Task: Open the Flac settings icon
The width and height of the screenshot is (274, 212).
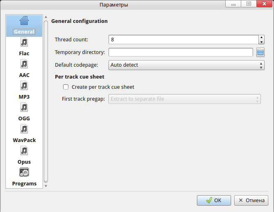Action: pyautogui.click(x=24, y=42)
